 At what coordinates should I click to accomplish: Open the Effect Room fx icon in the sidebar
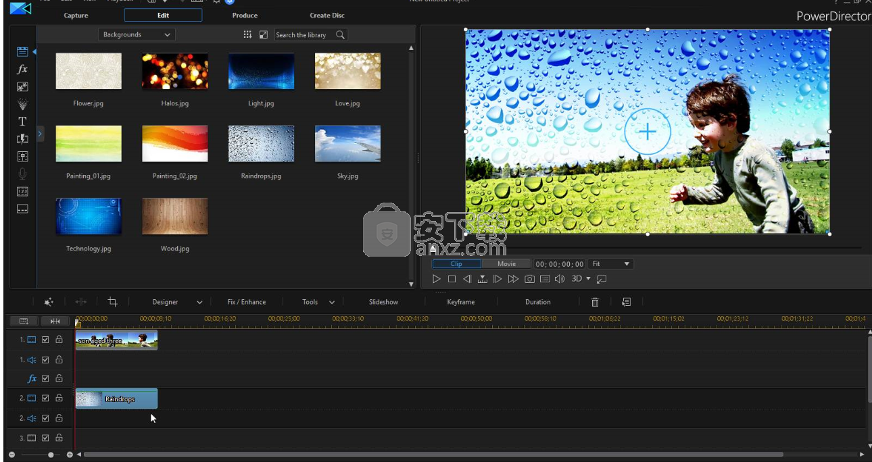[22, 69]
